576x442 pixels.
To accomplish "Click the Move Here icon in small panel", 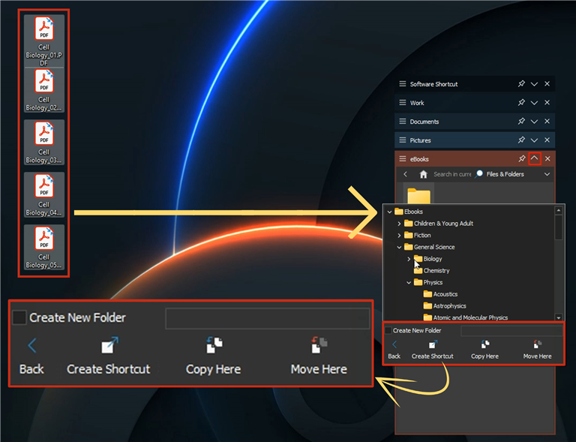I will 537,344.
